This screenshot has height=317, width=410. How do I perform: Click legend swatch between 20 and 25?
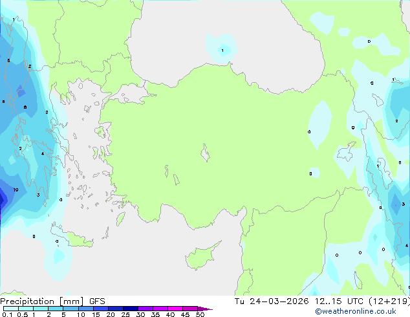tap(115, 309)
